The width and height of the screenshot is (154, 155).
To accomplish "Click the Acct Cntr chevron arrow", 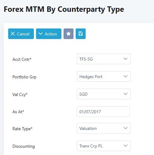I will click(126, 59).
